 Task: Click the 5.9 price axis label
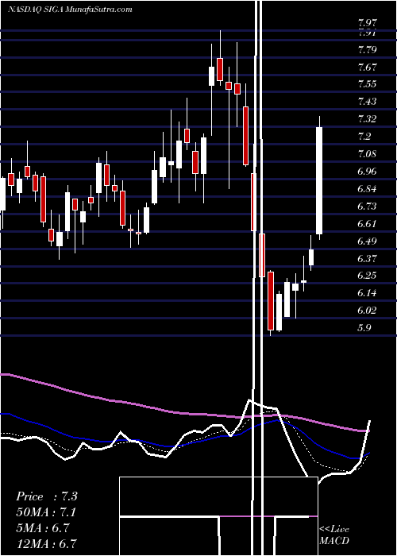(365, 327)
